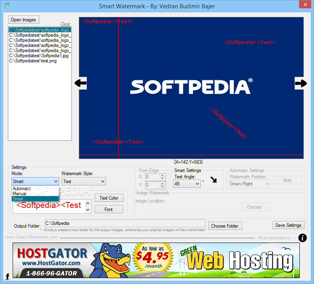Viewport: 314px width, 284px height.
Task: Click the Choose image button
Action: [x=255, y=207]
